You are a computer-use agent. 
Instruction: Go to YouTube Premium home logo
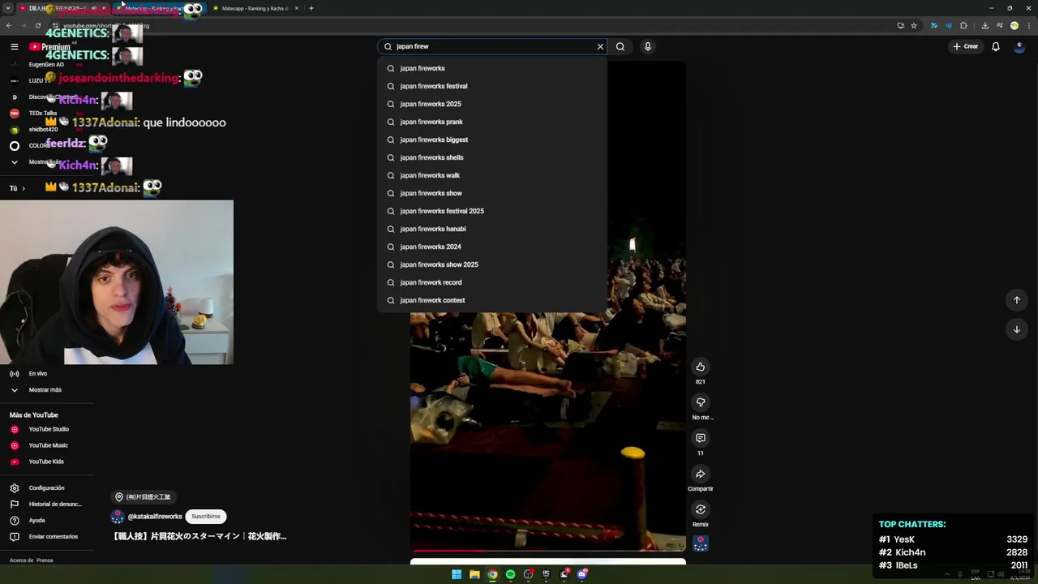click(x=50, y=47)
